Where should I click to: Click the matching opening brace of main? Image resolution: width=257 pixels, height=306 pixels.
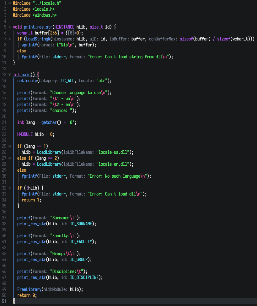[x=38, y=75]
